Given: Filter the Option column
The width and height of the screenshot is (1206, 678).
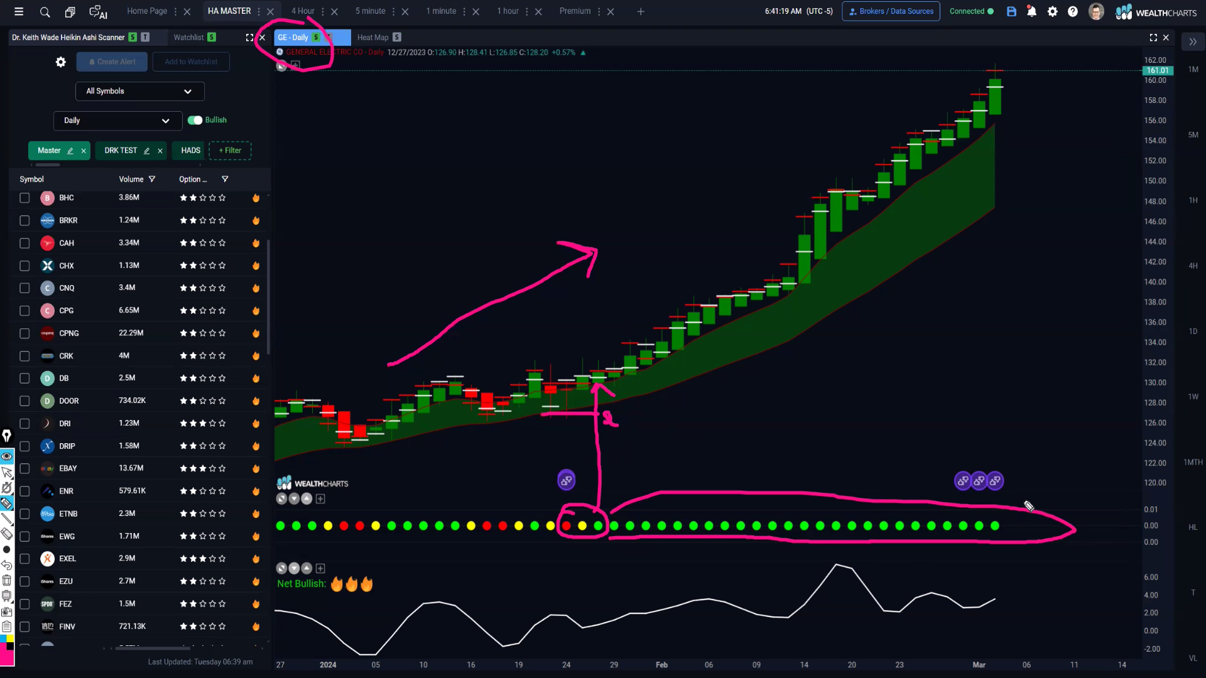Looking at the screenshot, I should [x=225, y=179].
